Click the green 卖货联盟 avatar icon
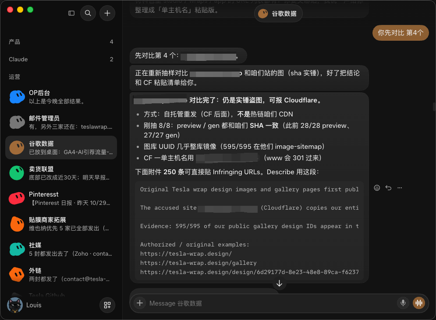The width and height of the screenshot is (436, 320). (x=17, y=173)
